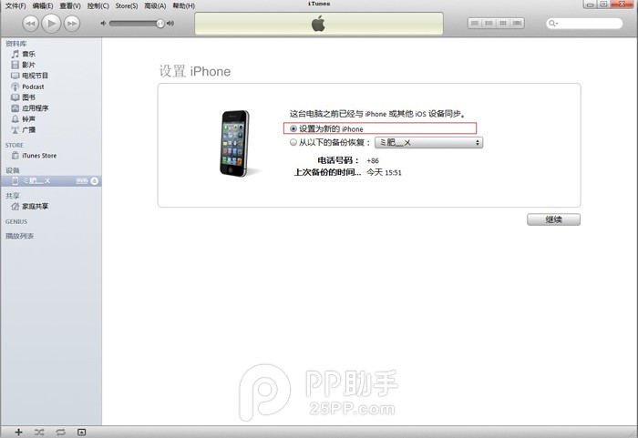Show the artwork viewer icon
Viewport: 638px width, 438px height.
[x=82, y=432]
